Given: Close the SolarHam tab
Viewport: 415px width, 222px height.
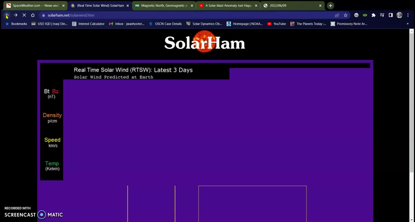Looking at the screenshot, I should pos(128,6).
